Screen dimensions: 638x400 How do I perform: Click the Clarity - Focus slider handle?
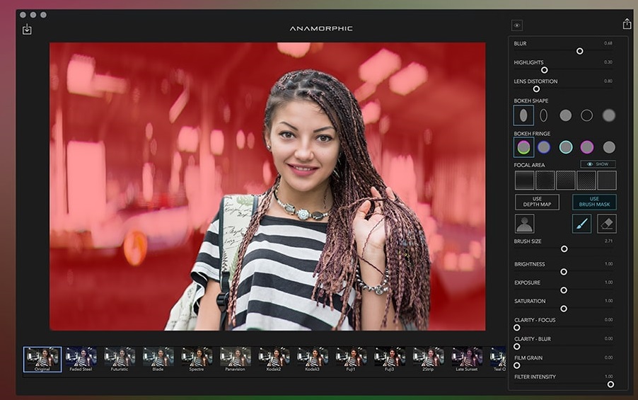pyautogui.click(x=517, y=328)
